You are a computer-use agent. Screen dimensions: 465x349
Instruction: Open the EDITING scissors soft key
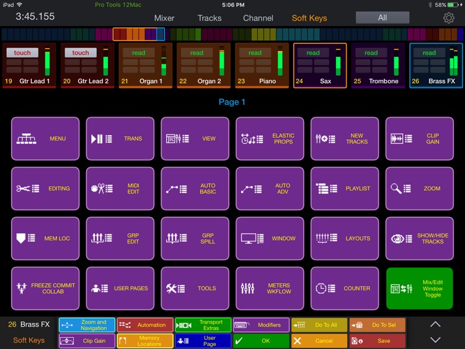pyautogui.click(x=45, y=188)
